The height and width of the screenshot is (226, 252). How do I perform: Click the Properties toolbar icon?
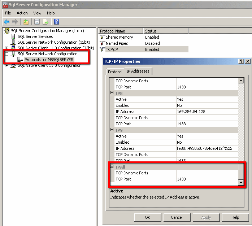37,22
